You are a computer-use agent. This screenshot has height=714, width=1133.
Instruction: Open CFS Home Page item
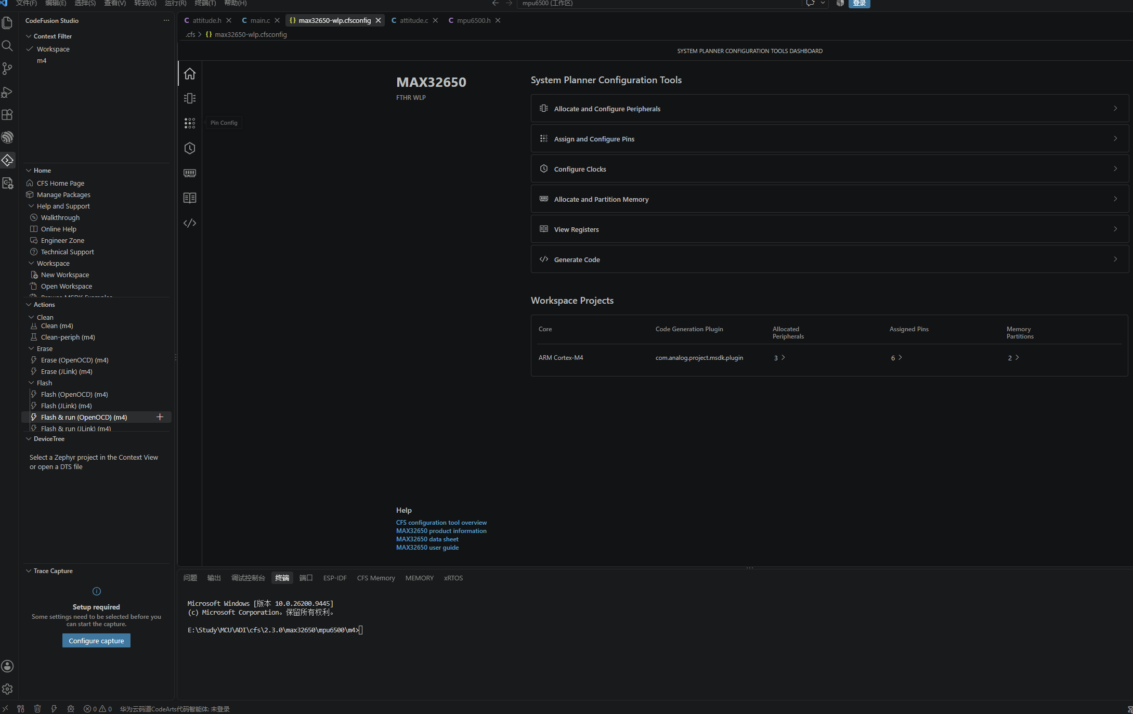pos(60,183)
